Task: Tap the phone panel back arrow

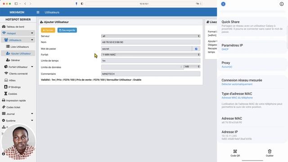Action: click(x=223, y=4)
